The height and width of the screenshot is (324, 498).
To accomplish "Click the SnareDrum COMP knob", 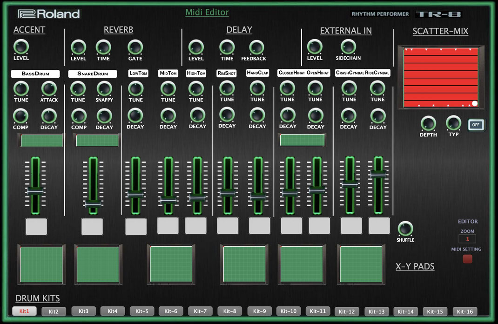I will (79, 116).
